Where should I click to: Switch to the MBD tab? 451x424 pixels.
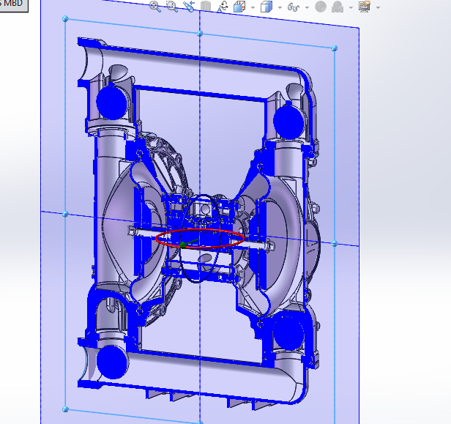point(13,4)
